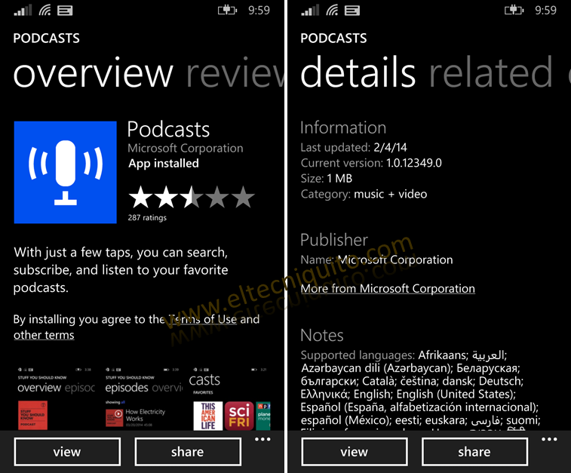Image resolution: width=571 pixels, height=473 pixels.
Task: Open the screenshot thumbnail showing Sci Fri favorites
Action: [x=230, y=398]
